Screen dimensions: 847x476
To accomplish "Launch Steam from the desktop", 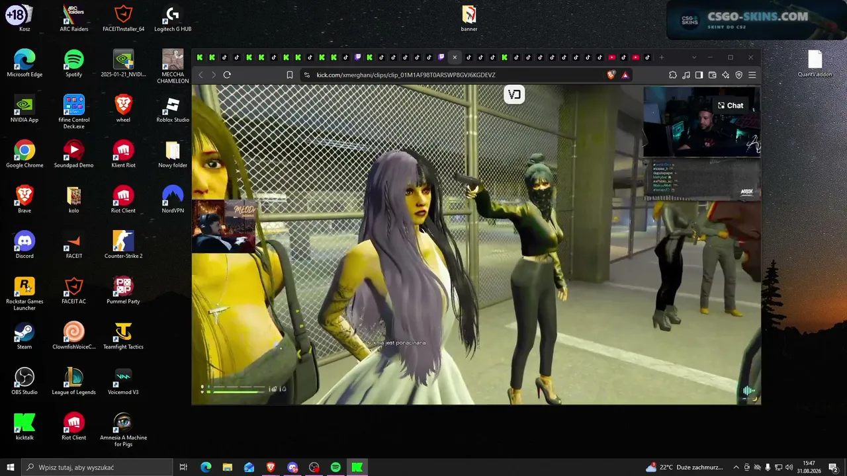I will pyautogui.click(x=24, y=336).
